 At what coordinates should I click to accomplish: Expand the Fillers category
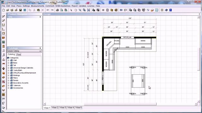point(9,78)
